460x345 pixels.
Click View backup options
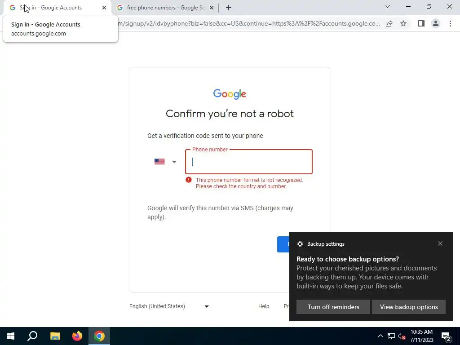click(409, 307)
